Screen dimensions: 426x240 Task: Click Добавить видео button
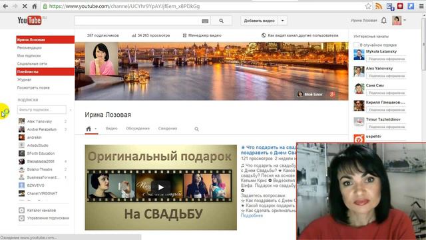pyautogui.click(x=259, y=21)
